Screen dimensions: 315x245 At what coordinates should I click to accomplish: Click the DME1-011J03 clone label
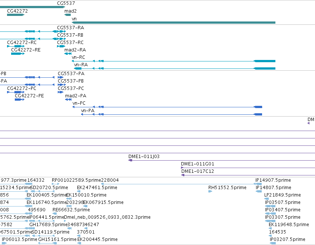144,157
